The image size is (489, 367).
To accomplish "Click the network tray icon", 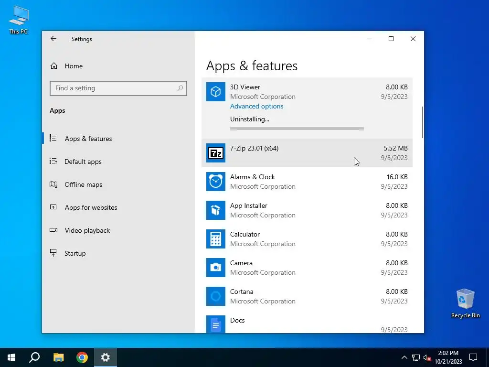I will (416, 357).
